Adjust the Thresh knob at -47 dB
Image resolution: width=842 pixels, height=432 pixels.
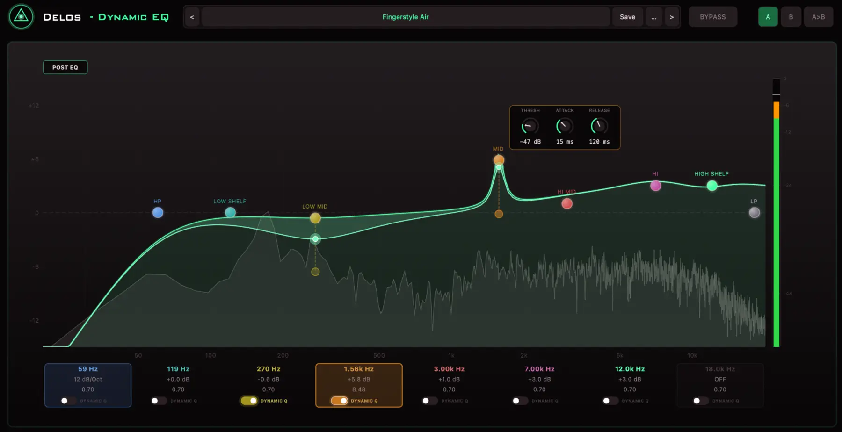pyautogui.click(x=530, y=126)
